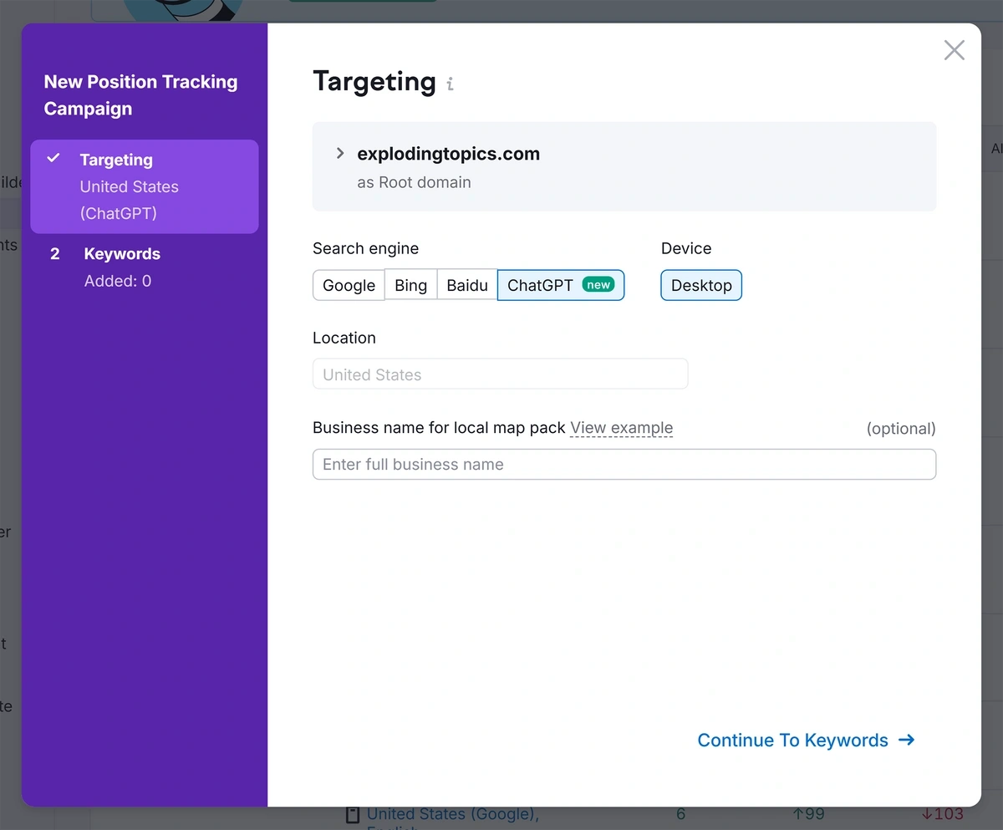Go to Targeting step in sidebar

coord(145,186)
